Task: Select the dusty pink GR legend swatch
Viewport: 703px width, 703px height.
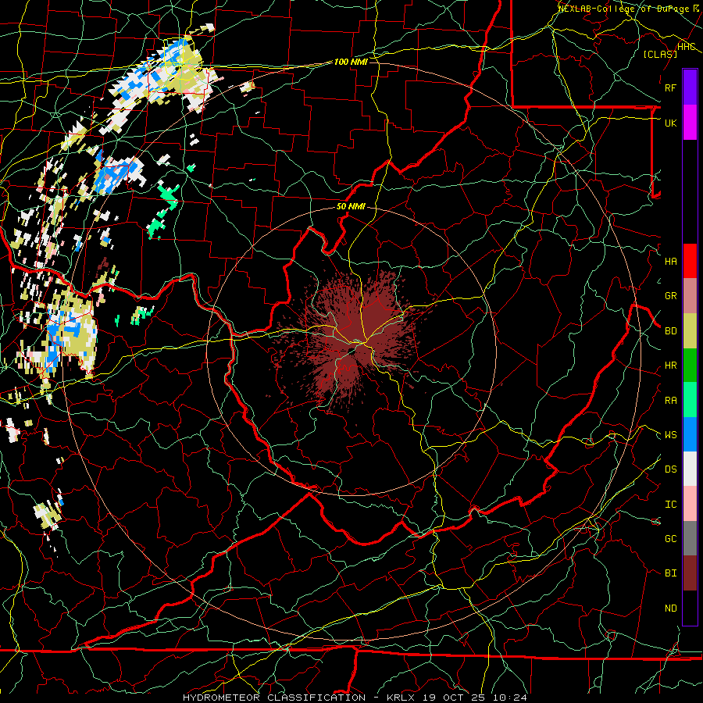Action: coord(690,296)
